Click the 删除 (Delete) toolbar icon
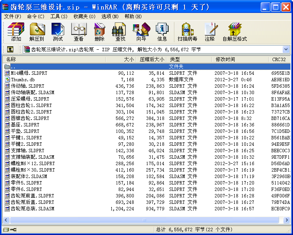This screenshot has width=293, height=235. click(x=99, y=32)
